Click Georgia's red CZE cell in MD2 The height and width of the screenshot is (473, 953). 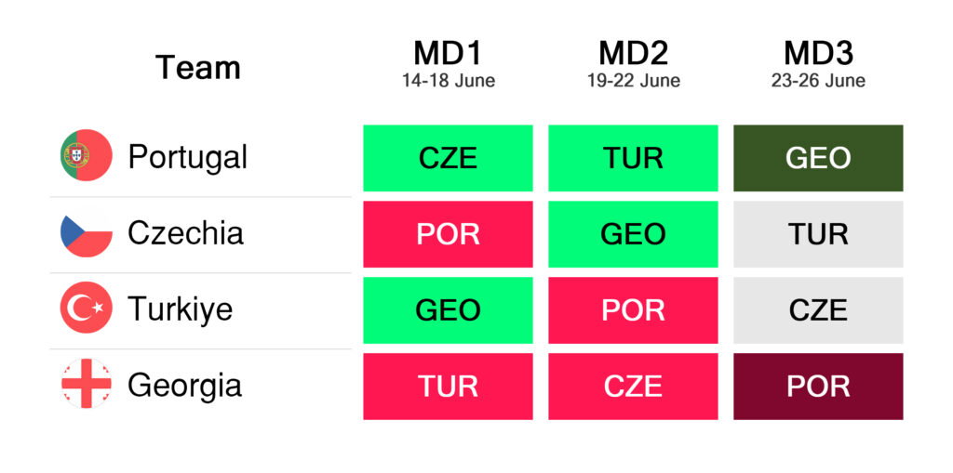[633, 387]
